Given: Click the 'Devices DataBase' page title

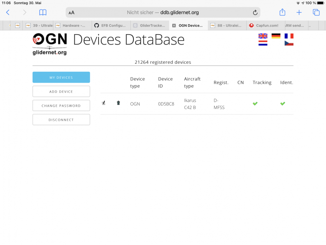Looking at the screenshot, I should [x=129, y=40].
